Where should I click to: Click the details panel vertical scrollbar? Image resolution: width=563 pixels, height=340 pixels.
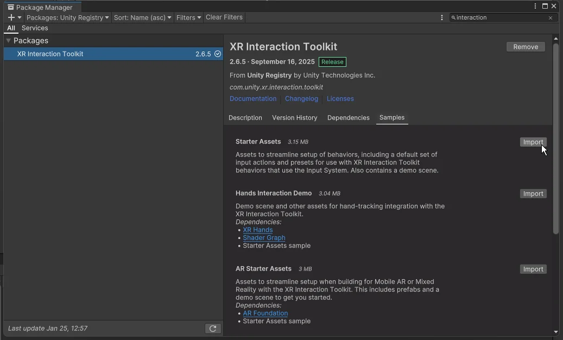point(556,138)
